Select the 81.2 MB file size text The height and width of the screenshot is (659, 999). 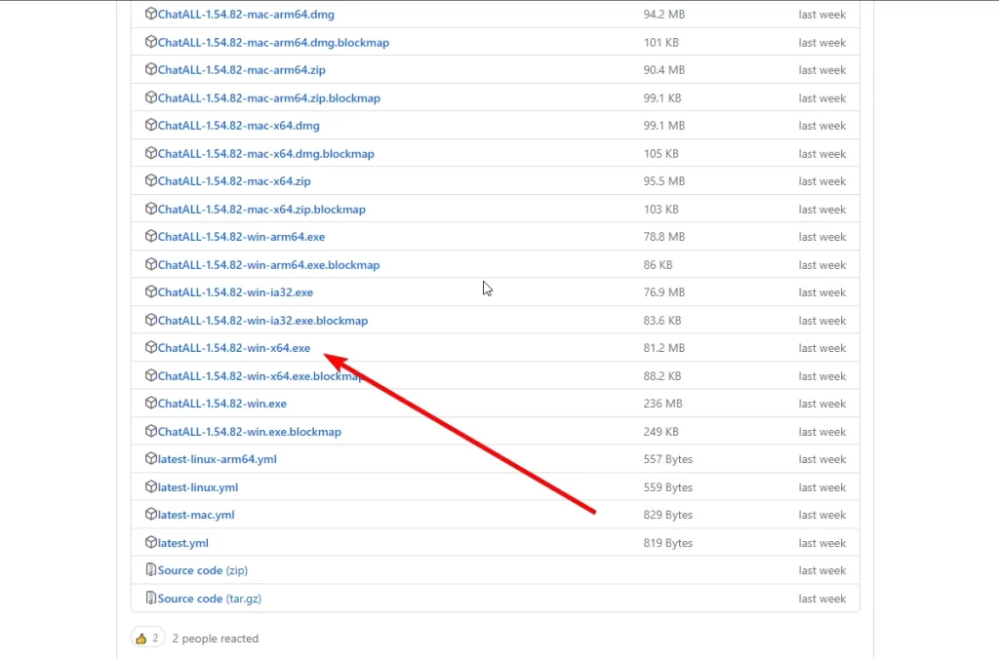click(663, 348)
